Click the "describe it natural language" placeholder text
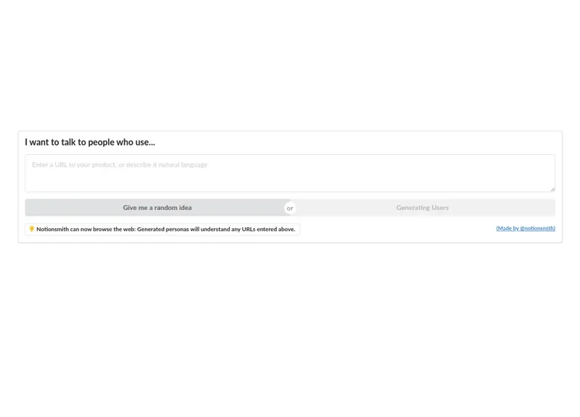The image size is (580, 417). point(167,165)
